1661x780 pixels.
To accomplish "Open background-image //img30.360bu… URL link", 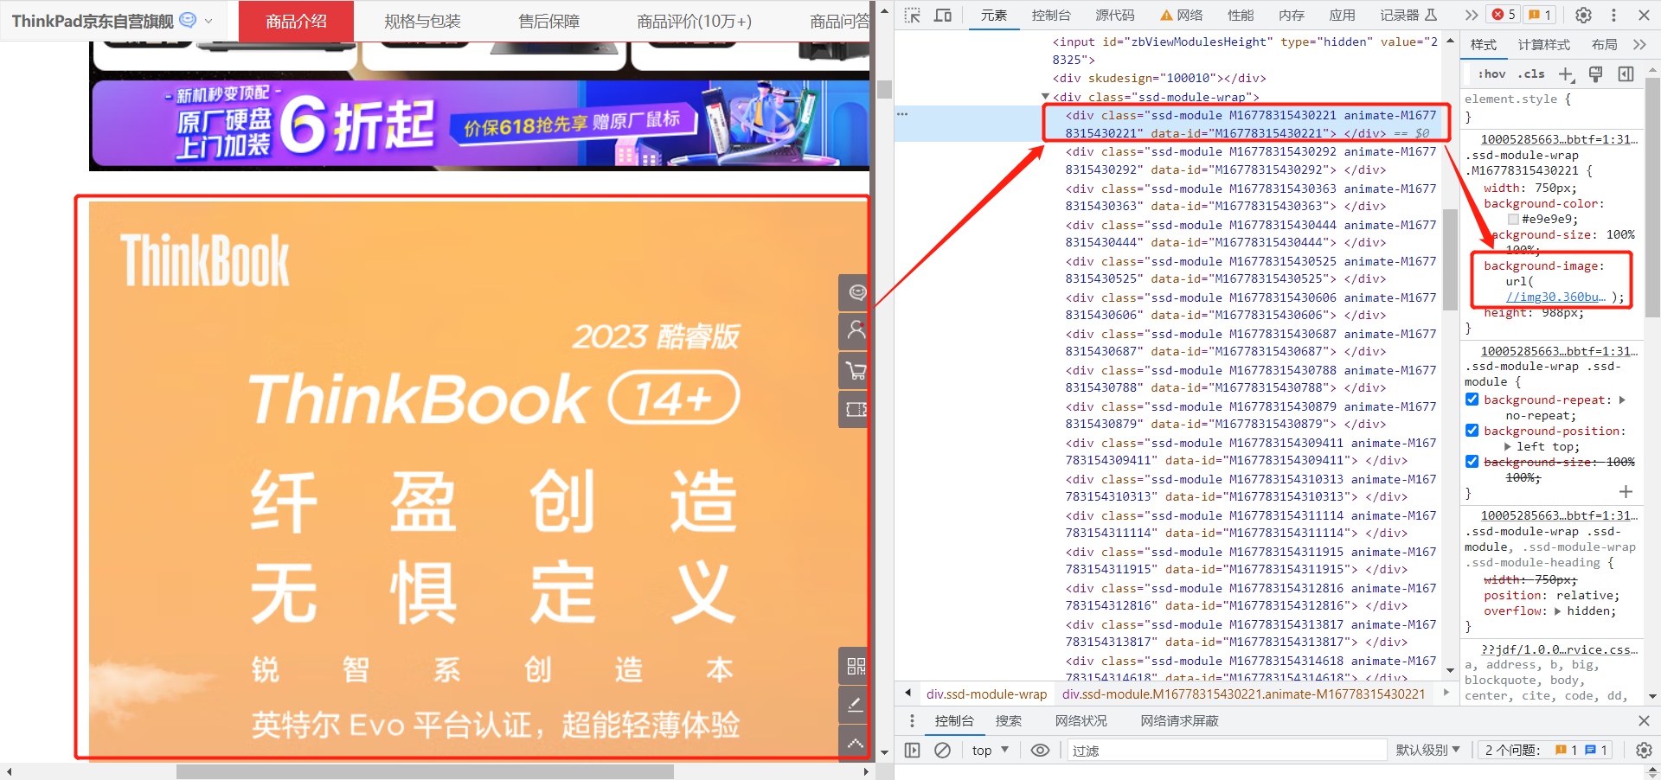I will [1555, 297].
